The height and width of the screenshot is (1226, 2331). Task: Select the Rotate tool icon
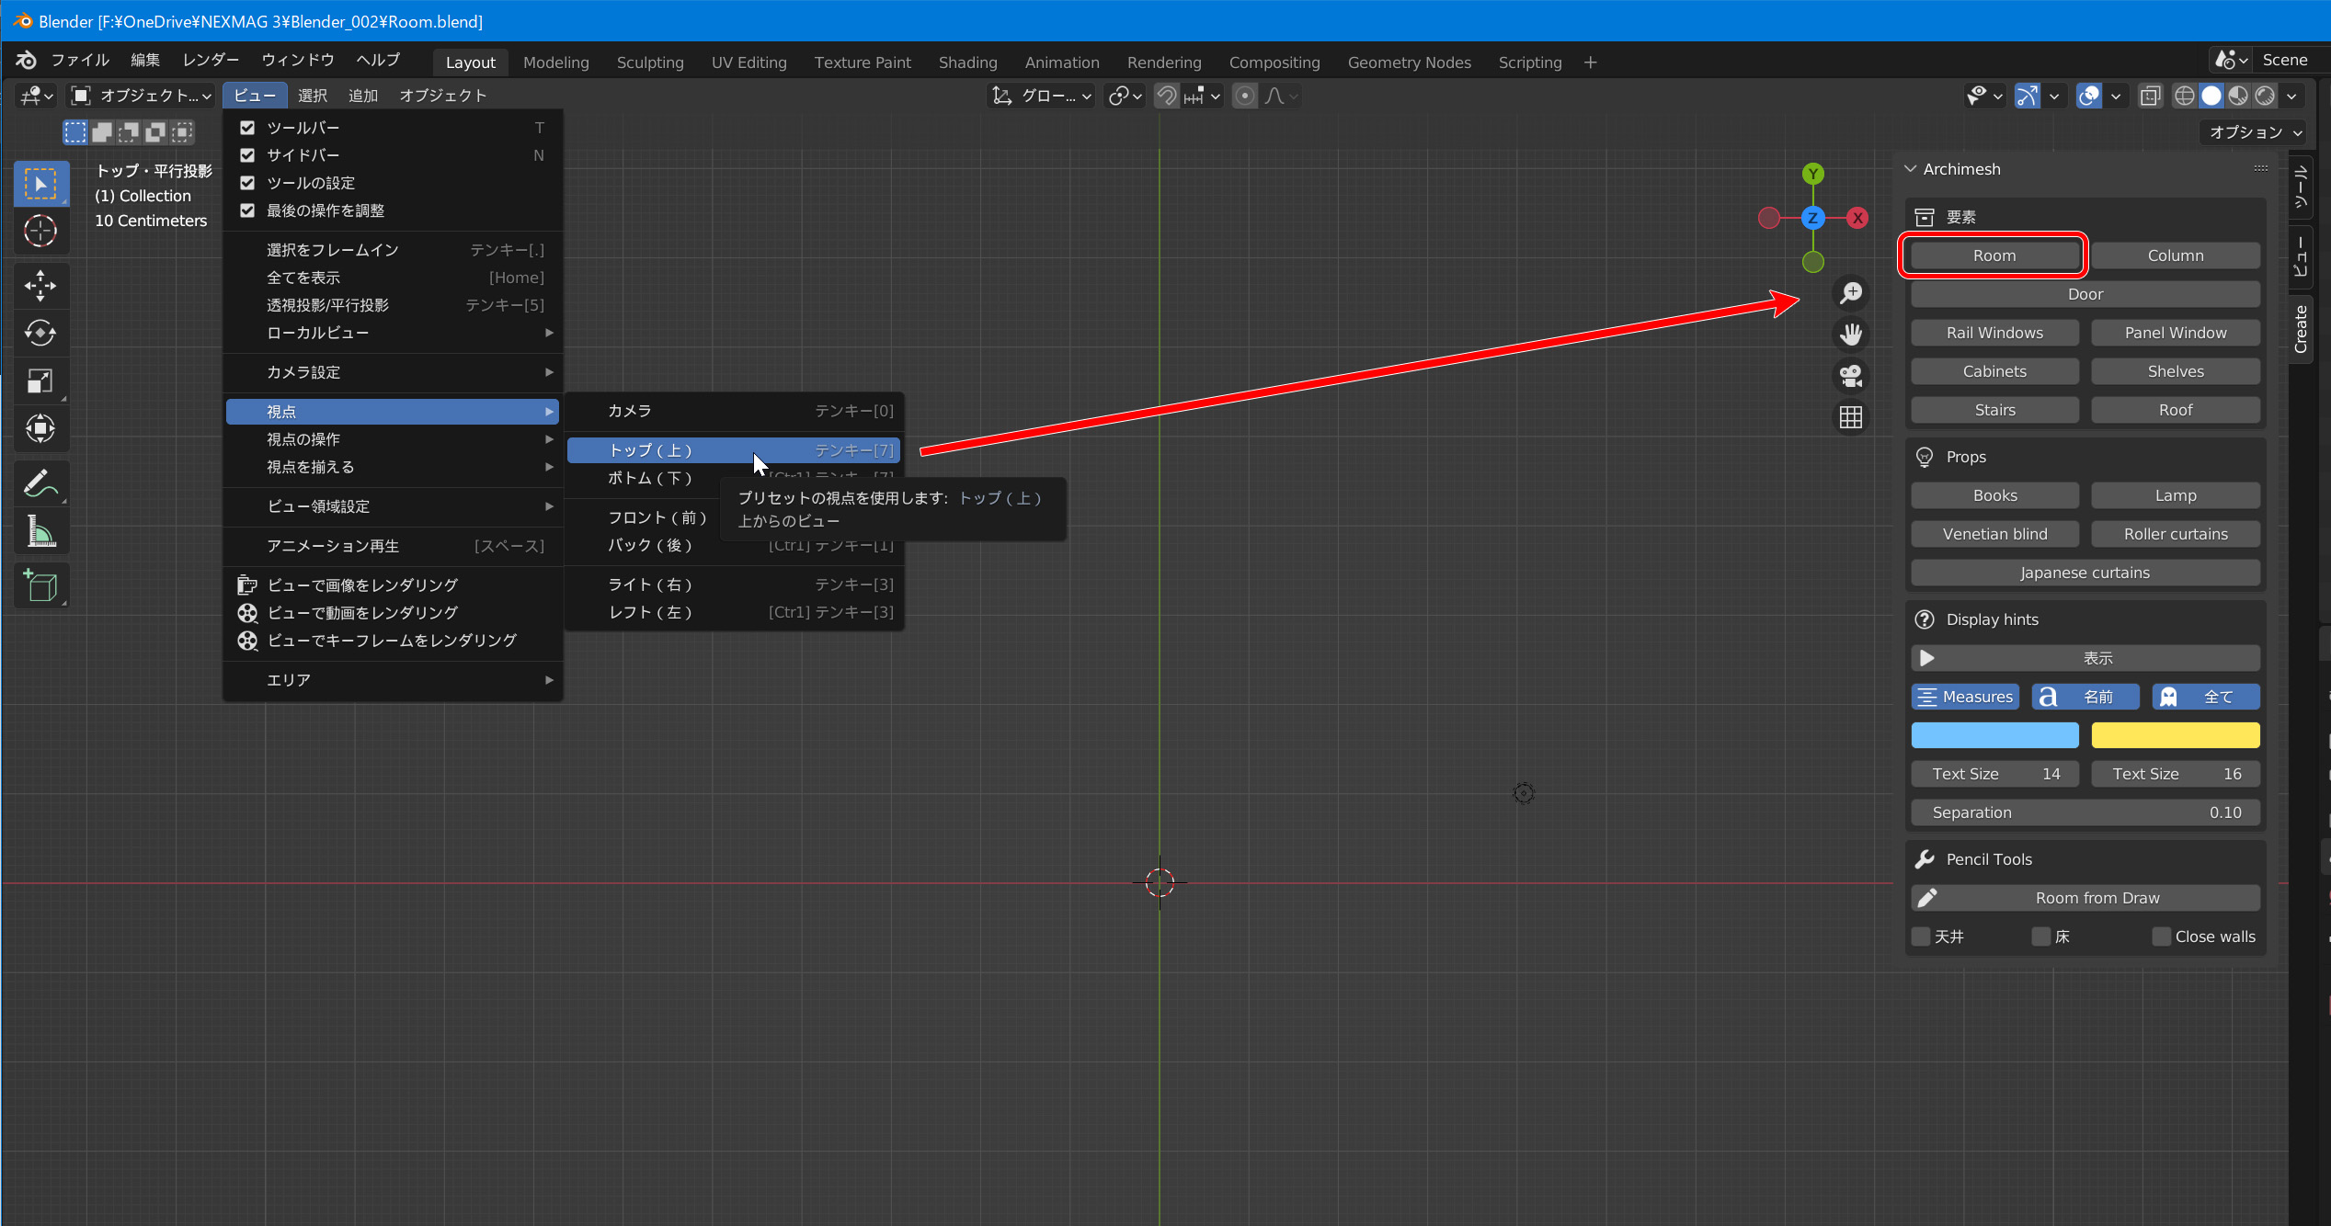pos(40,333)
